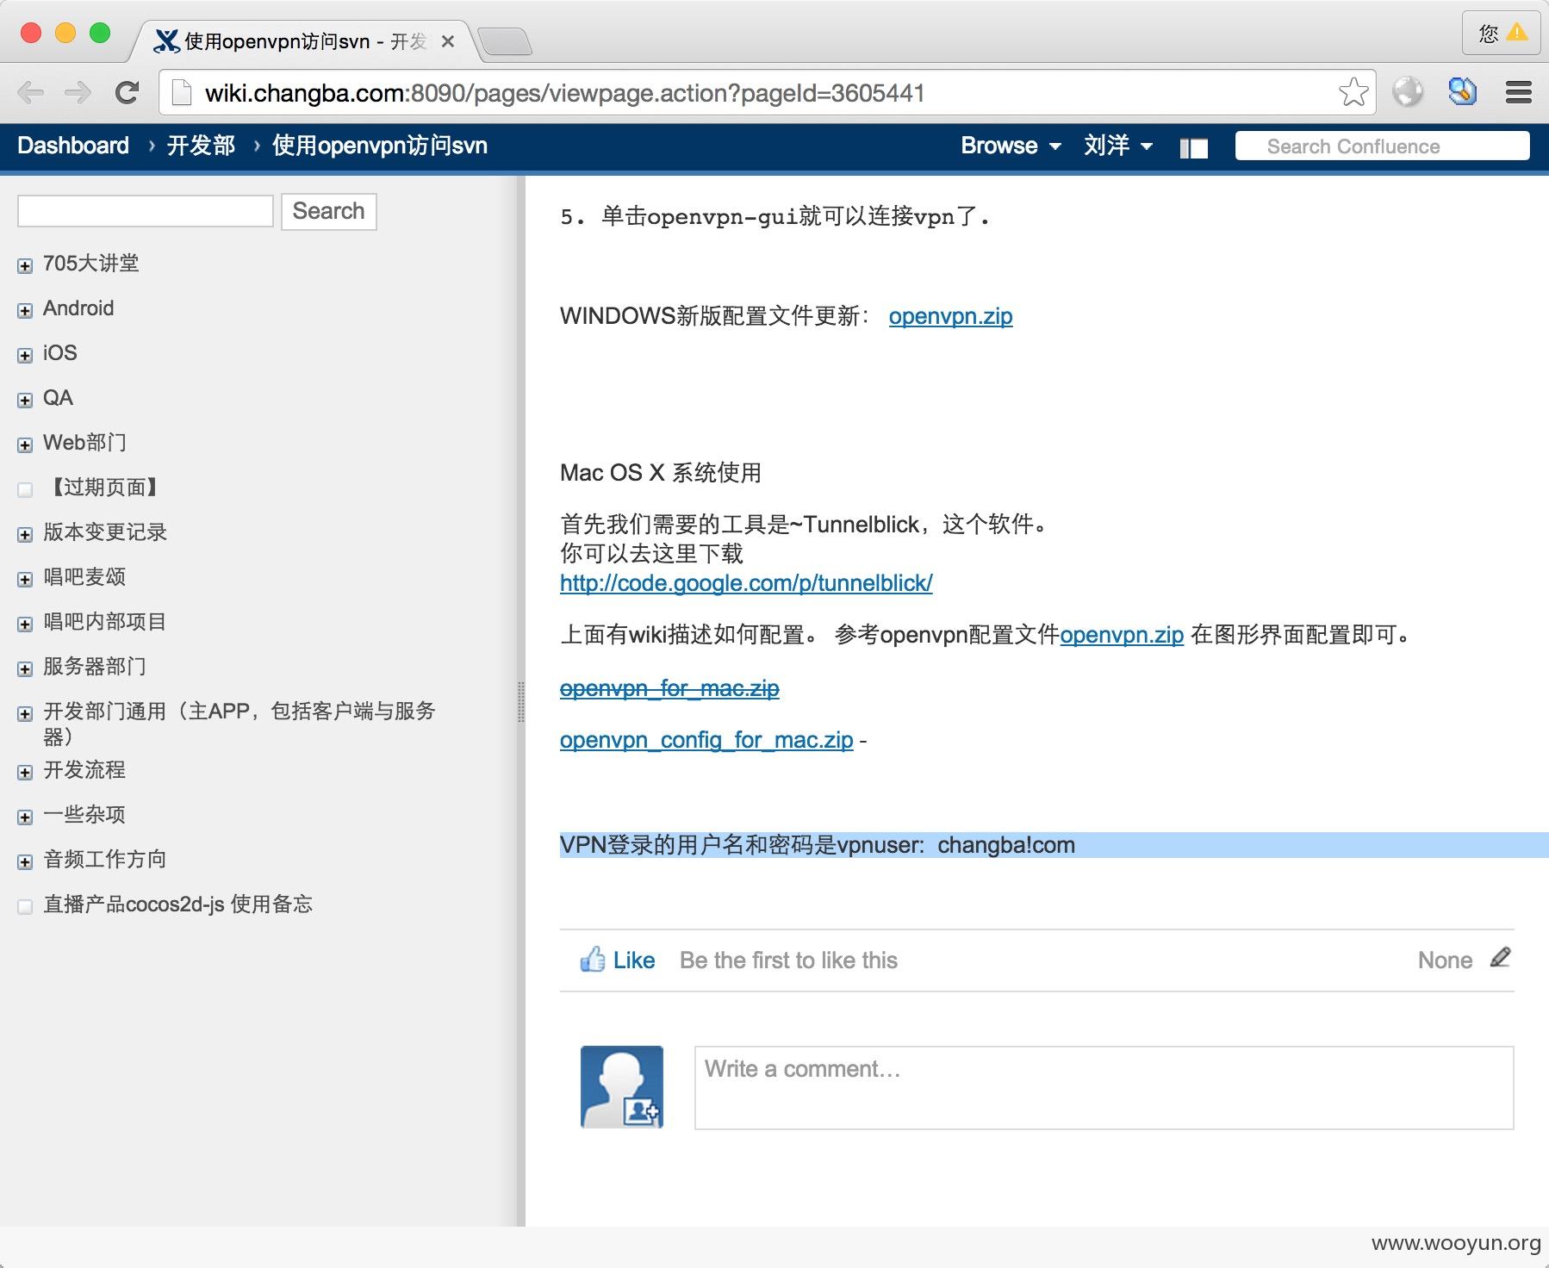Click the browser back arrow

point(31,92)
